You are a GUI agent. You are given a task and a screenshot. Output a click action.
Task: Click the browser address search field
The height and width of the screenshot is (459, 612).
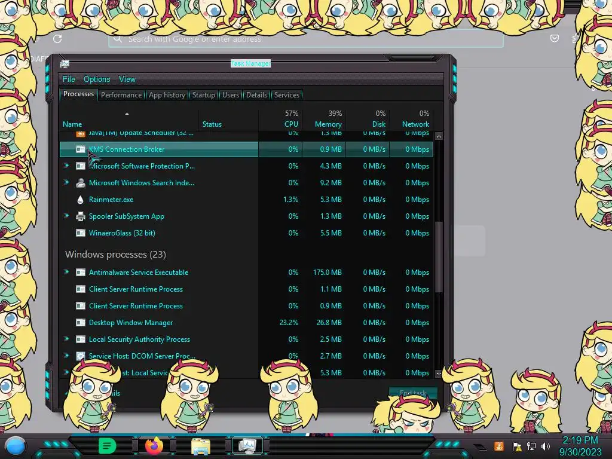(x=305, y=39)
